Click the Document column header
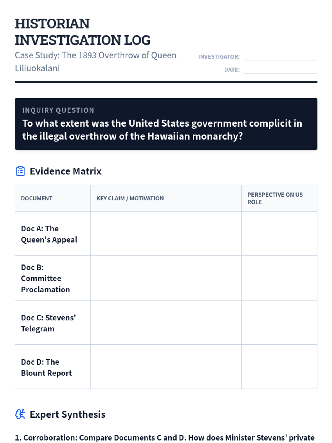 (x=37, y=198)
